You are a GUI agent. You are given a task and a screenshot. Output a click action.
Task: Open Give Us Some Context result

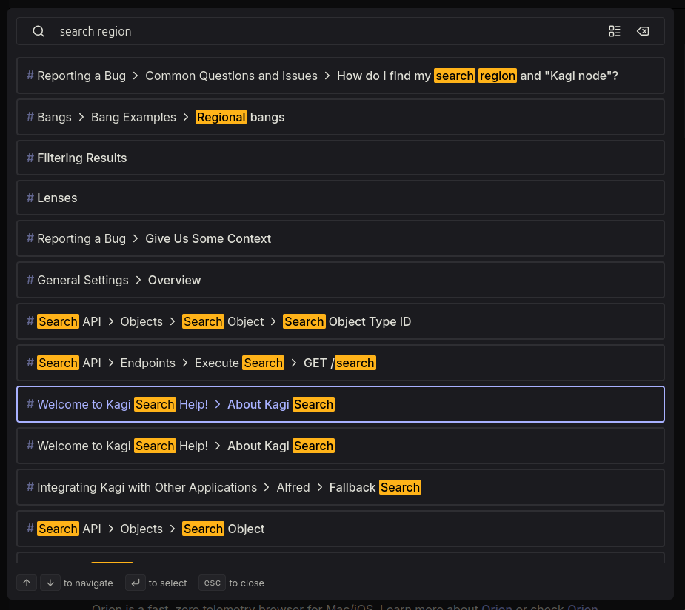(x=341, y=238)
